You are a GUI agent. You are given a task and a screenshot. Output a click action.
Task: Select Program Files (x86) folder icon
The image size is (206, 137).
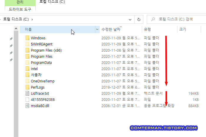pyautogui.click(x=27, y=50)
